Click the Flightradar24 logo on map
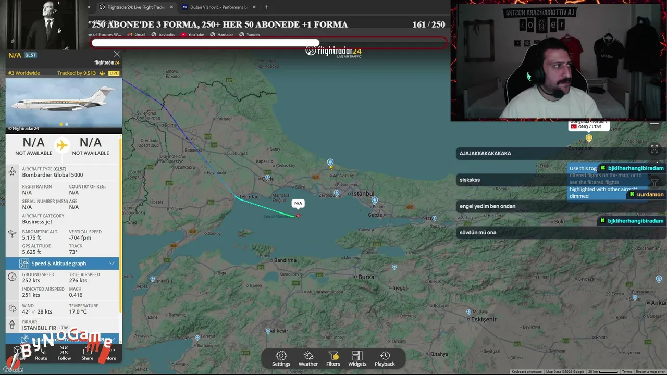 click(333, 51)
